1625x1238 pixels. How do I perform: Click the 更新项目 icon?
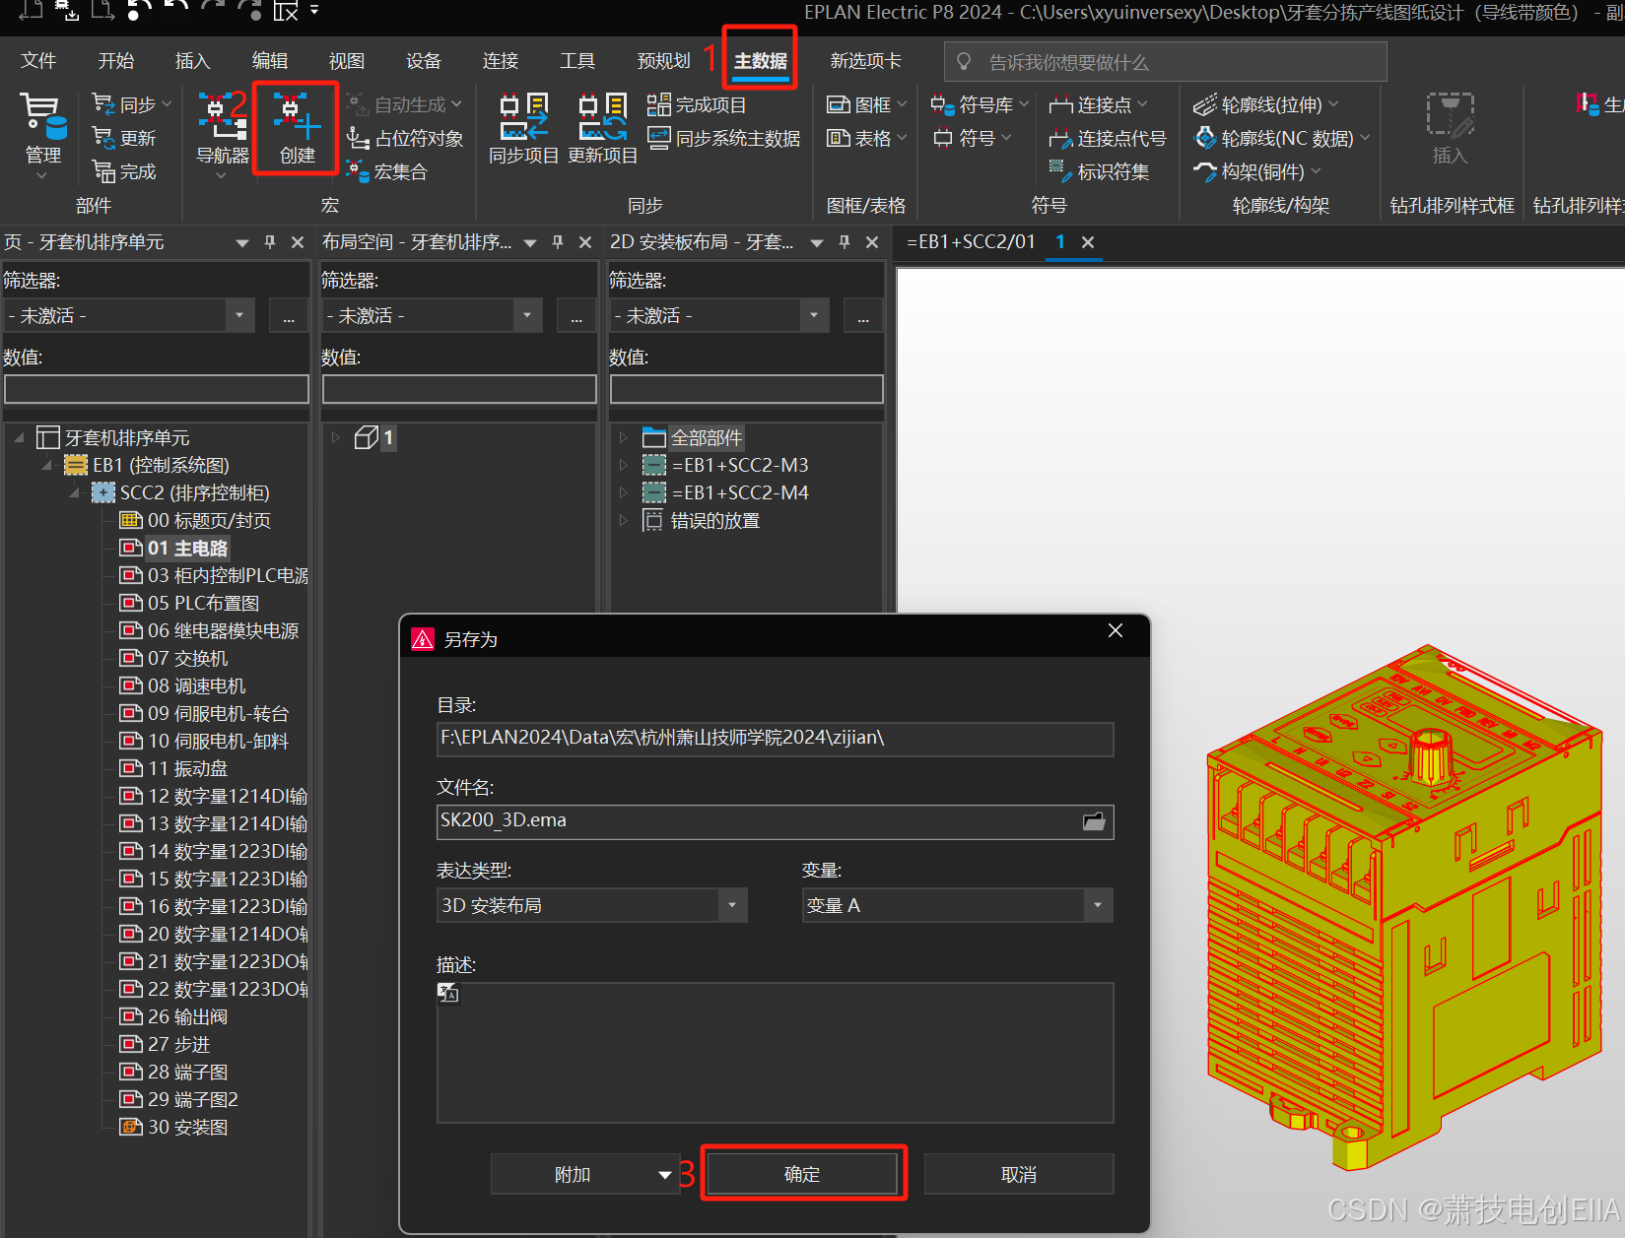(602, 128)
